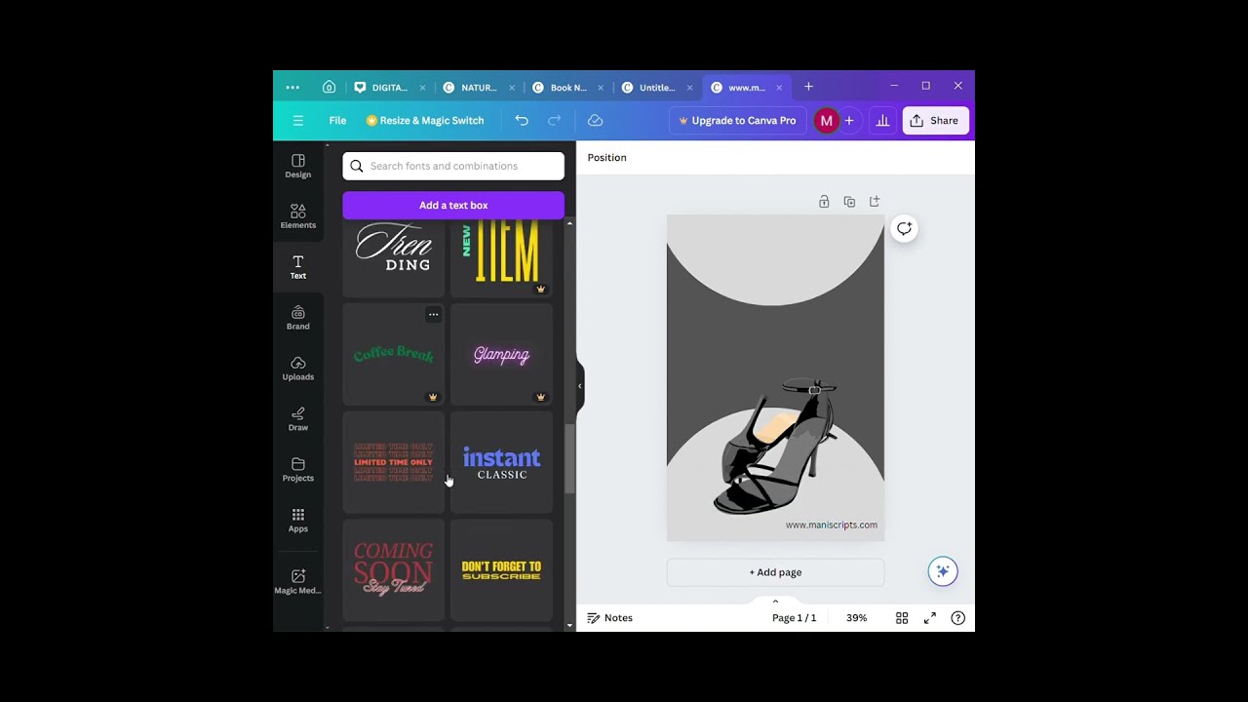1248x702 pixels.
Task: Open the hamburger main menu
Action: (298, 121)
